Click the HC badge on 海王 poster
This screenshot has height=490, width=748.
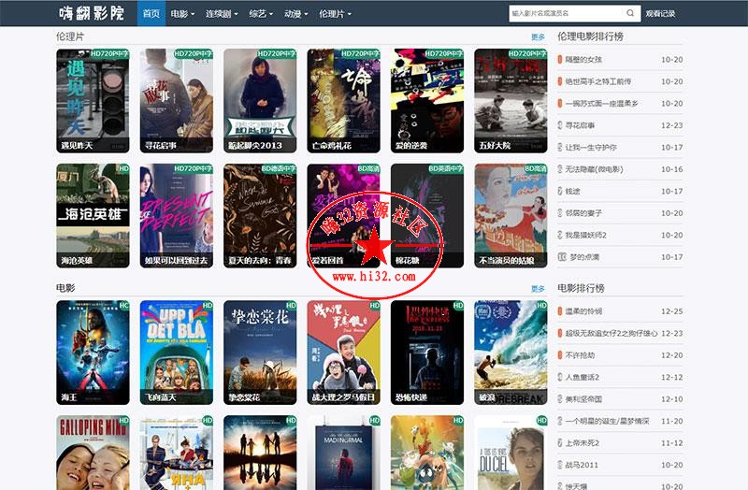click(123, 306)
